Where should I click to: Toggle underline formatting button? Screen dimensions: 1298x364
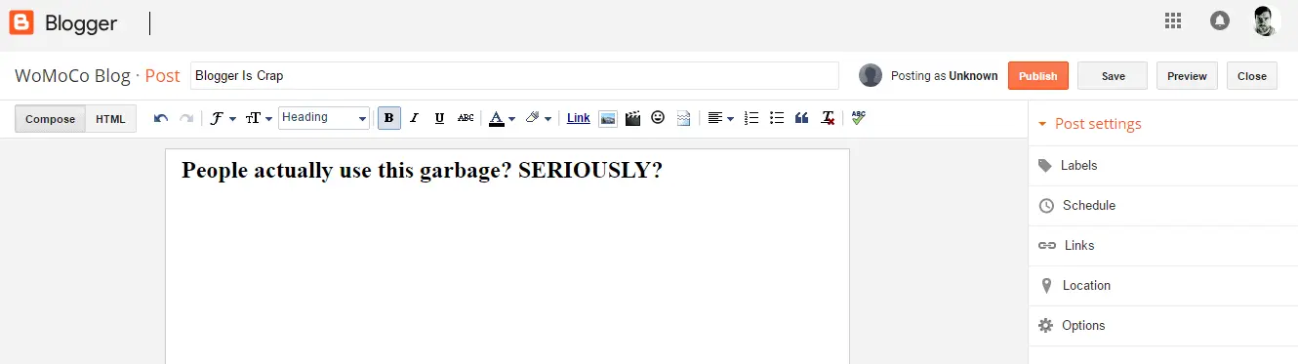tap(439, 118)
